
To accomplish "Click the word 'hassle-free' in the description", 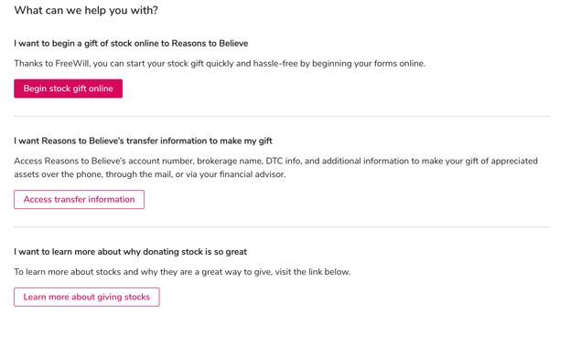I will coord(275,64).
